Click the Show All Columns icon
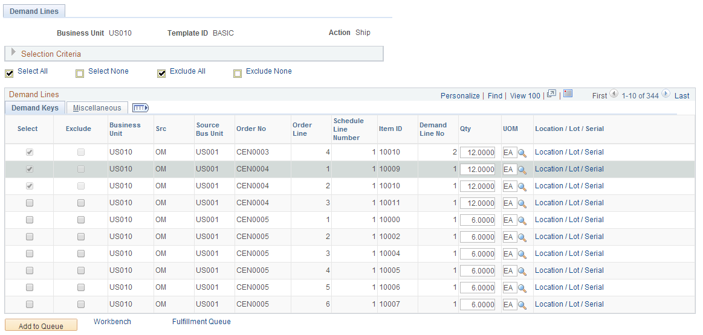This screenshot has width=703, height=335. click(141, 108)
